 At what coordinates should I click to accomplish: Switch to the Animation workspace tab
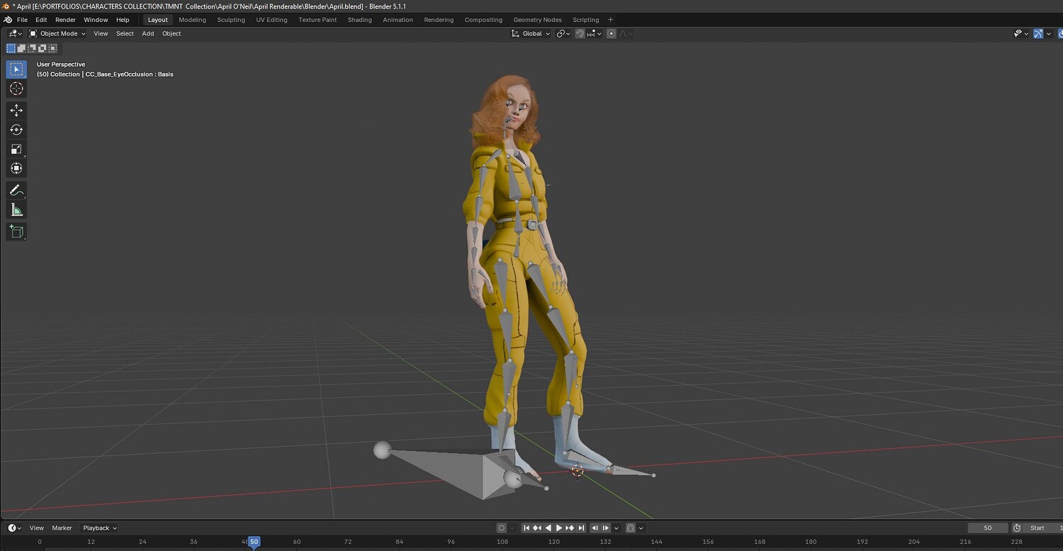pyautogui.click(x=398, y=20)
